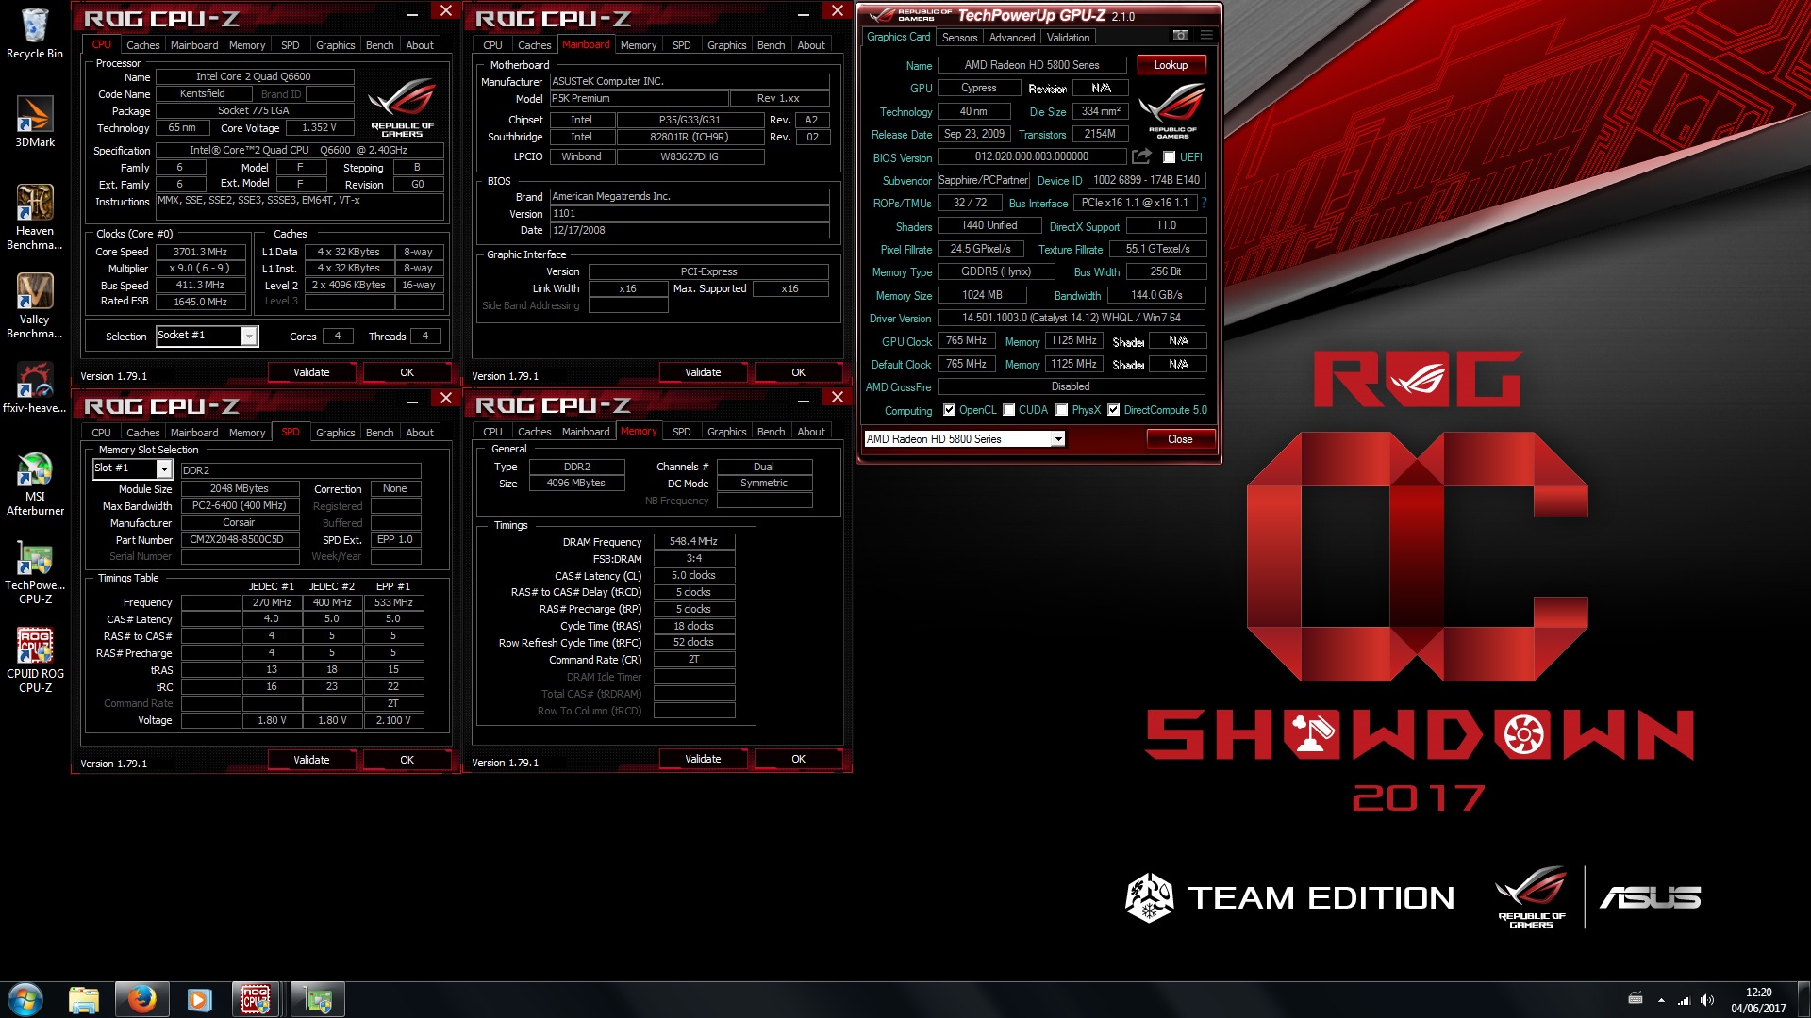Click the Part Number CM2X2048-8500C5D field
This screenshot has height=1018, width=1811.
click(240, 540)
